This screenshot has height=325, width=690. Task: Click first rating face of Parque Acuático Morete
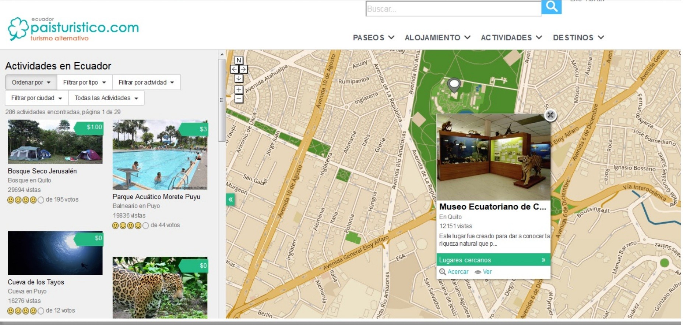click(x=116, y=225)
